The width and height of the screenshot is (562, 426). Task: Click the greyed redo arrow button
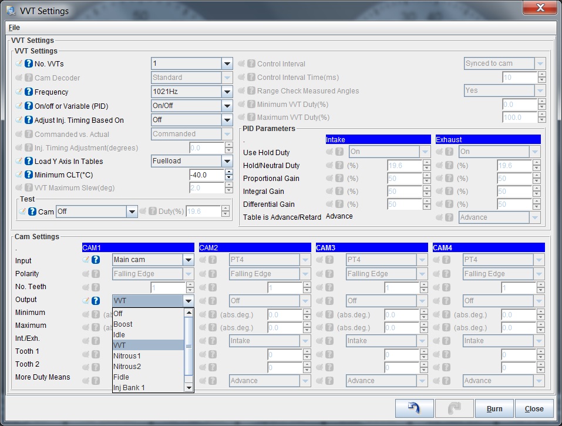[x=454, y=408]
